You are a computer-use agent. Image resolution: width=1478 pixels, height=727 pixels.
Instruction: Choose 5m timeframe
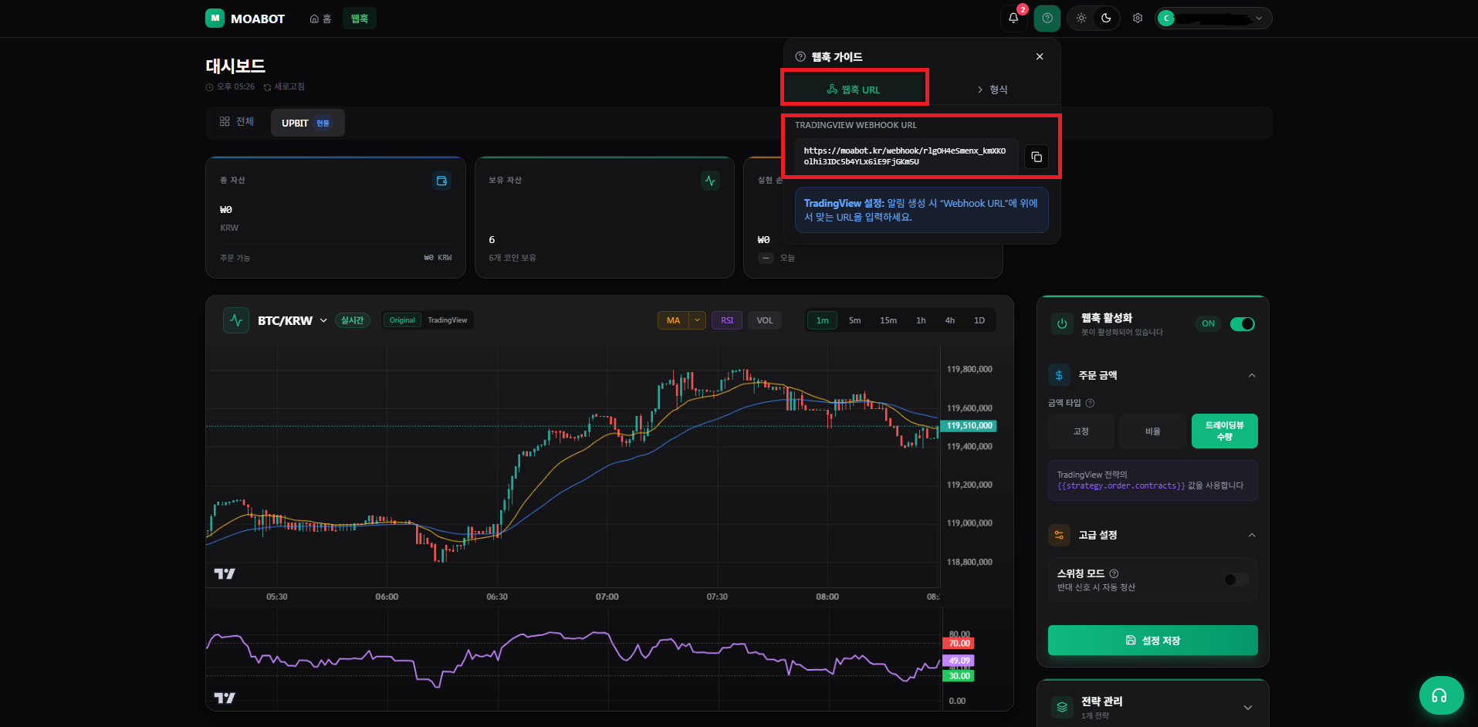click(x=855, y=320)
